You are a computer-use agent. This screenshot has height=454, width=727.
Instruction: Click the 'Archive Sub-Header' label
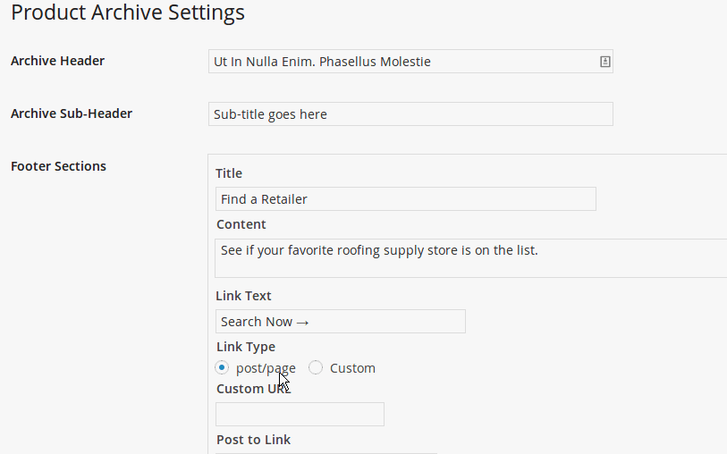coord(72,113)
